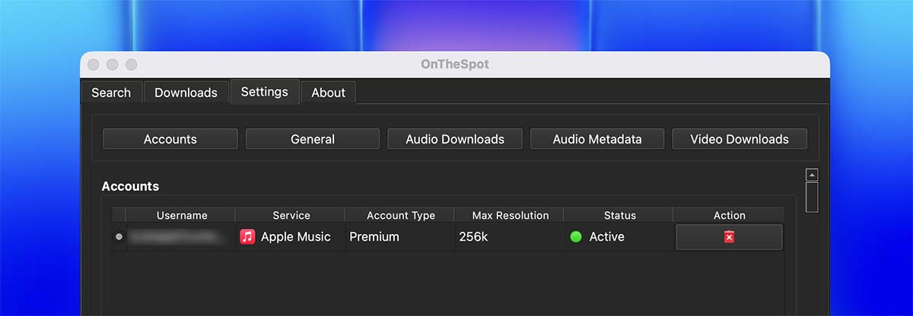Click the Account Type column header
Image resolution: width=913 pixels, height=316 pixels.
coord(401,215)
